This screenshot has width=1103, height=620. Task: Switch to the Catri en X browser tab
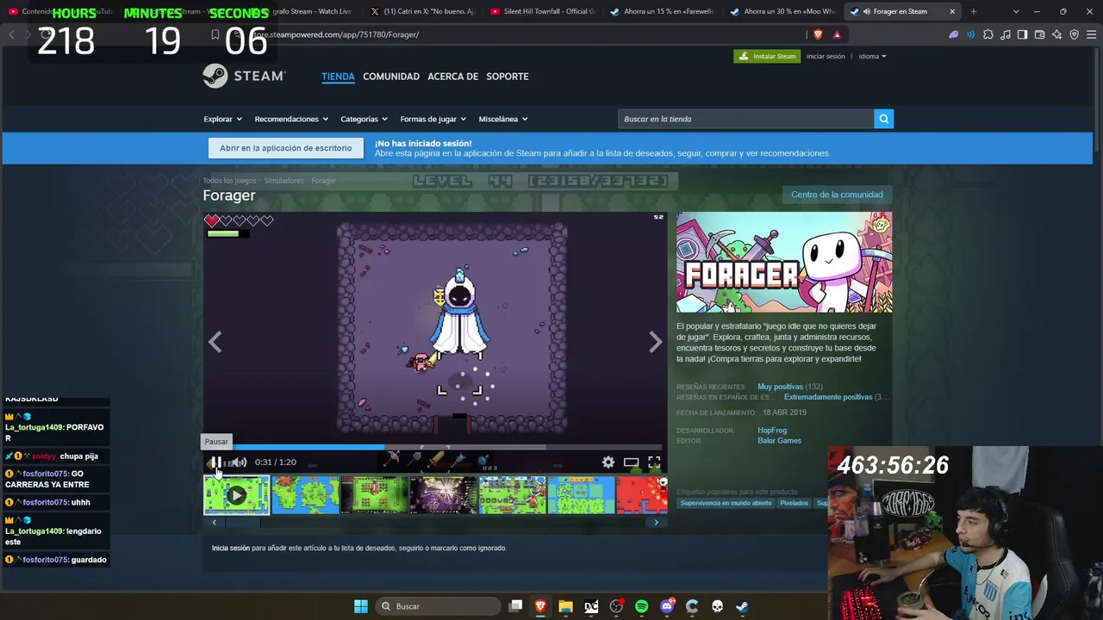tap(422, 11)
